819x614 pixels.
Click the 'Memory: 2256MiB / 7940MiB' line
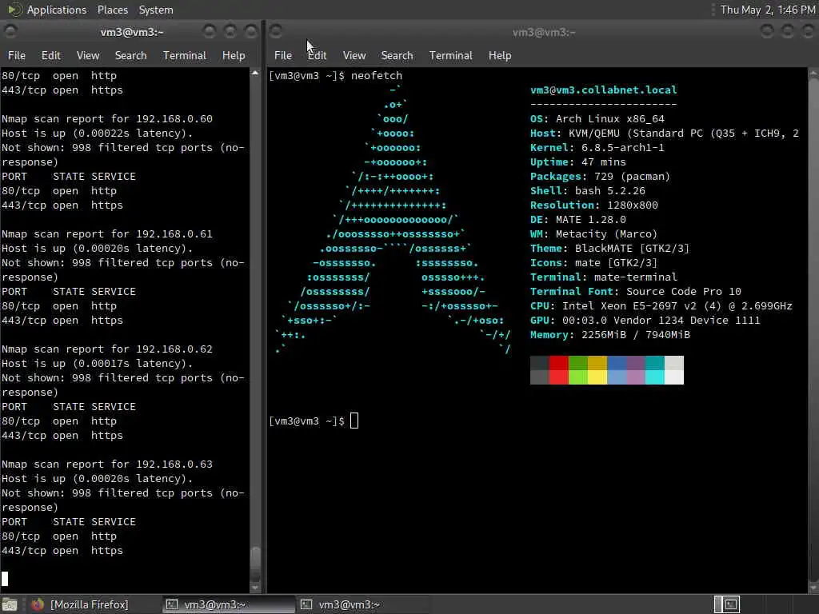[x=609, y=335]
